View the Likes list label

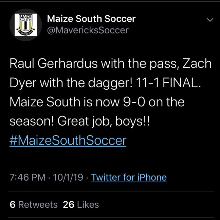(x=88, y=204)
